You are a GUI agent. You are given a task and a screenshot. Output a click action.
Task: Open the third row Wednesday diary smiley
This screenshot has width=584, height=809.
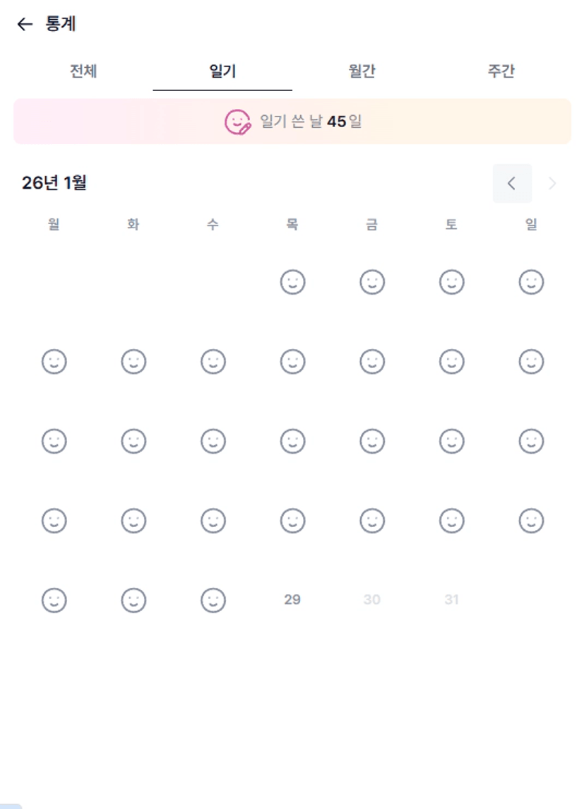coord(213,442)
